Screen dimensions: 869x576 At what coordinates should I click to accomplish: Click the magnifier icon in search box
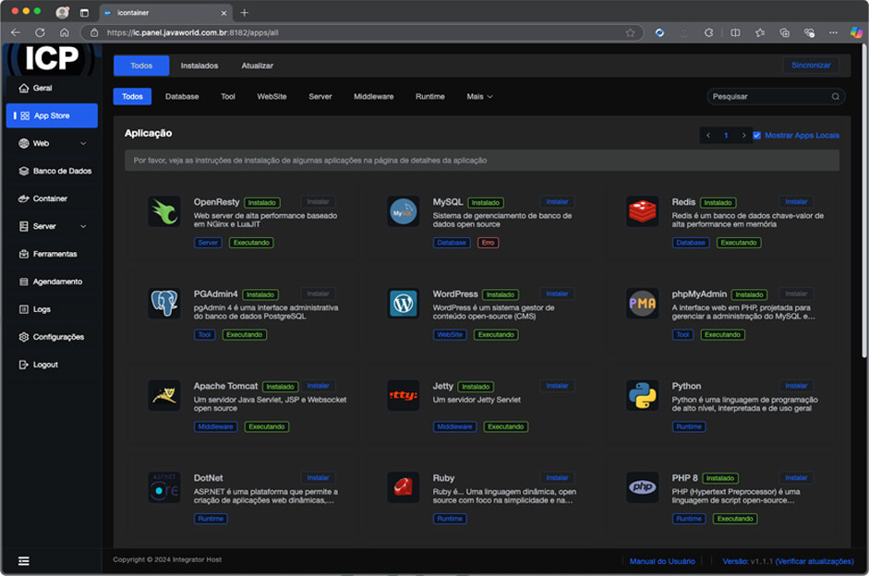coord(835,96)
